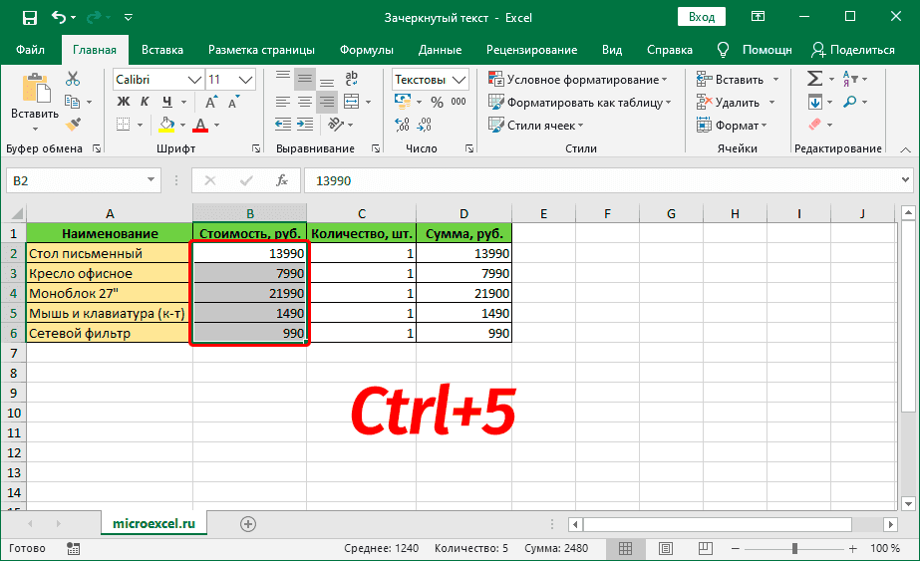Click the insert function fx icon

282,180
